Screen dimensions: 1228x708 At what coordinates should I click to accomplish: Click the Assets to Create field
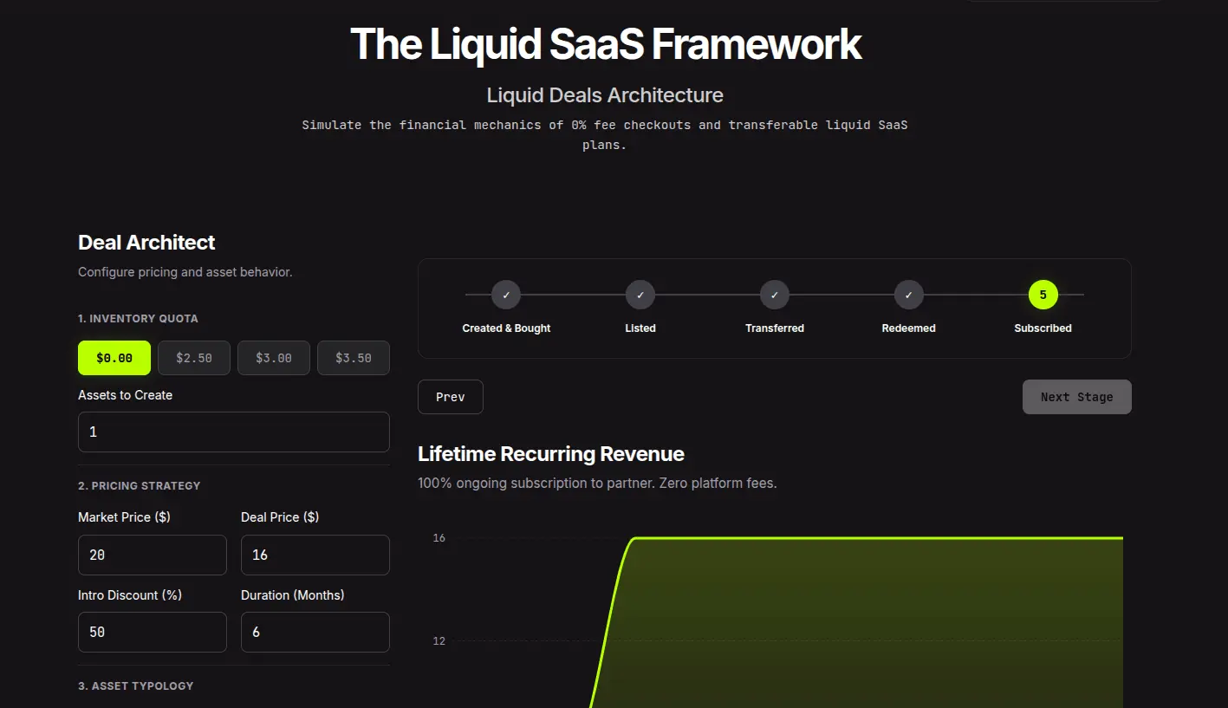[234, 432]
